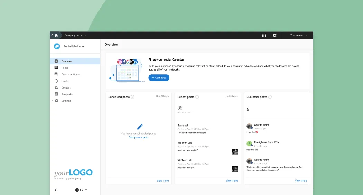
Task: Open settings gear in top bar
Action: point(275,35)
